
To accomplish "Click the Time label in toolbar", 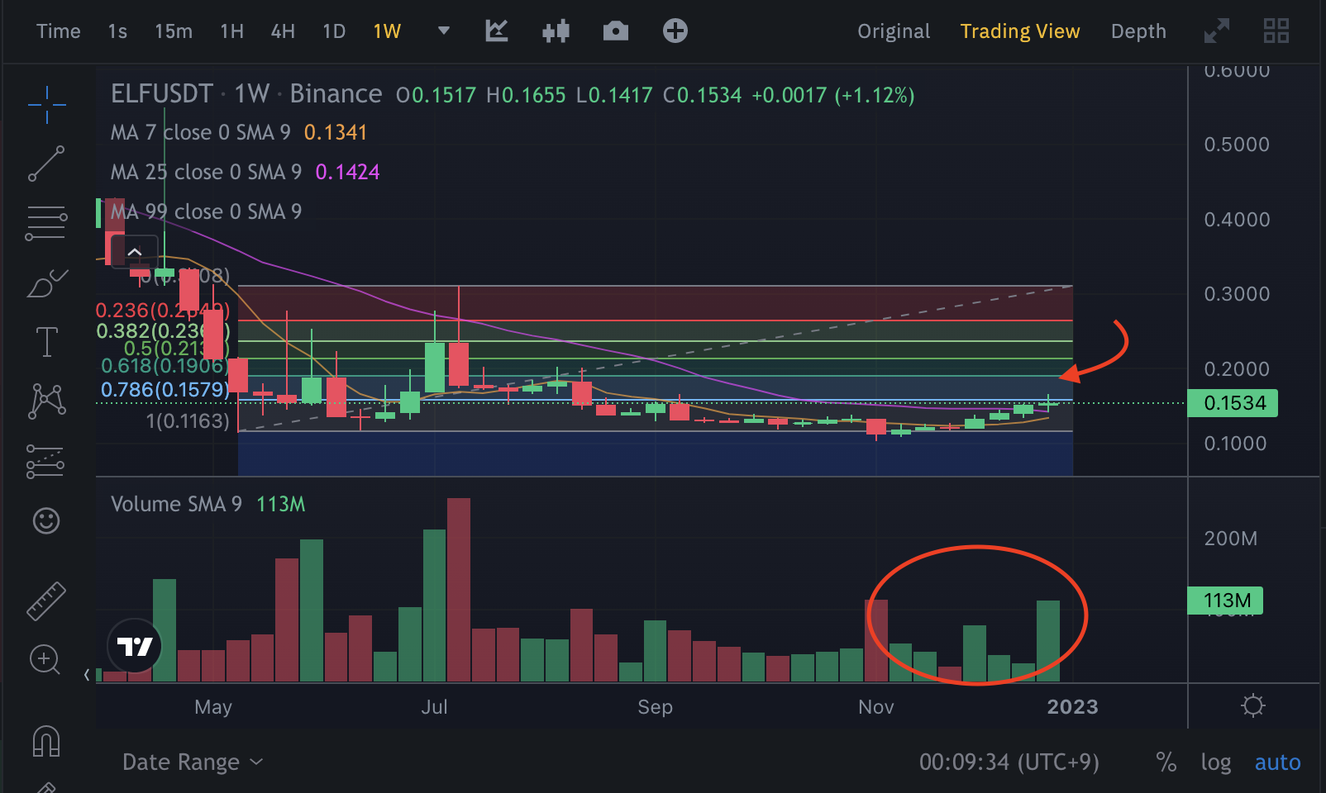I will 59,31.
